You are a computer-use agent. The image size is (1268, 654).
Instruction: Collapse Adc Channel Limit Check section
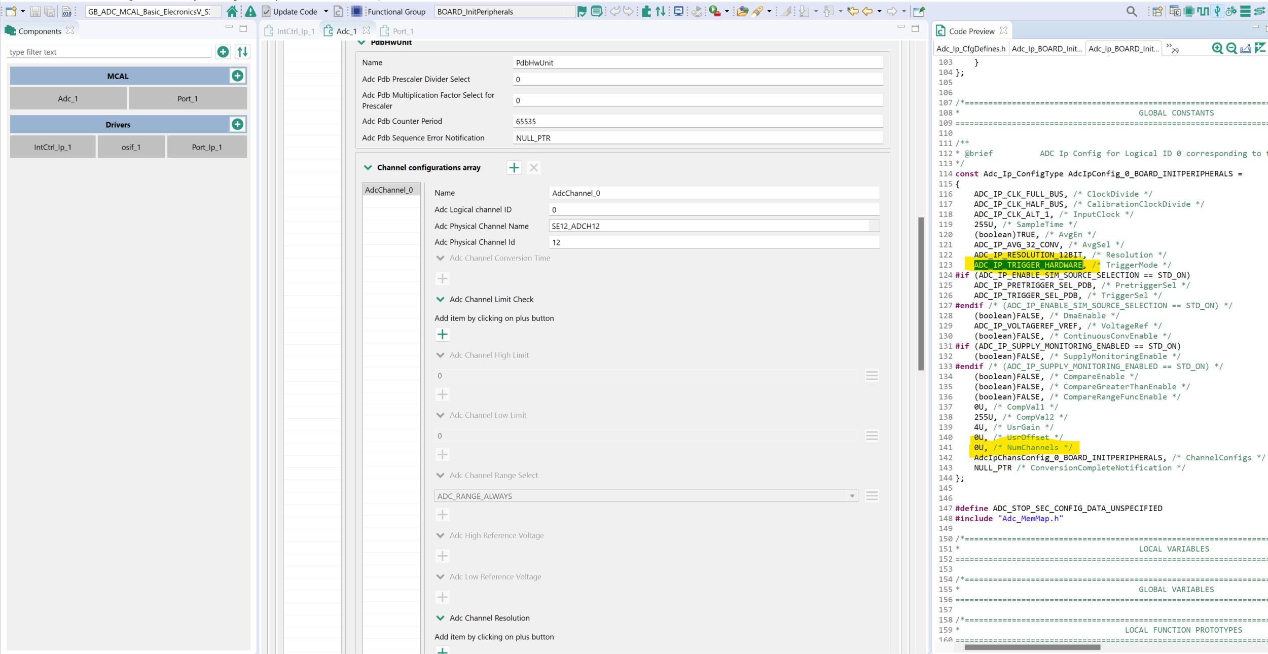point(440,300)
